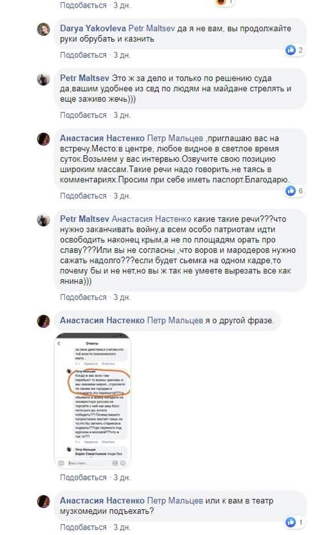Click Подобається under the Maidan shooting comment
The width and height of the screenshot is (322, 535).
(x=83, y=115)
